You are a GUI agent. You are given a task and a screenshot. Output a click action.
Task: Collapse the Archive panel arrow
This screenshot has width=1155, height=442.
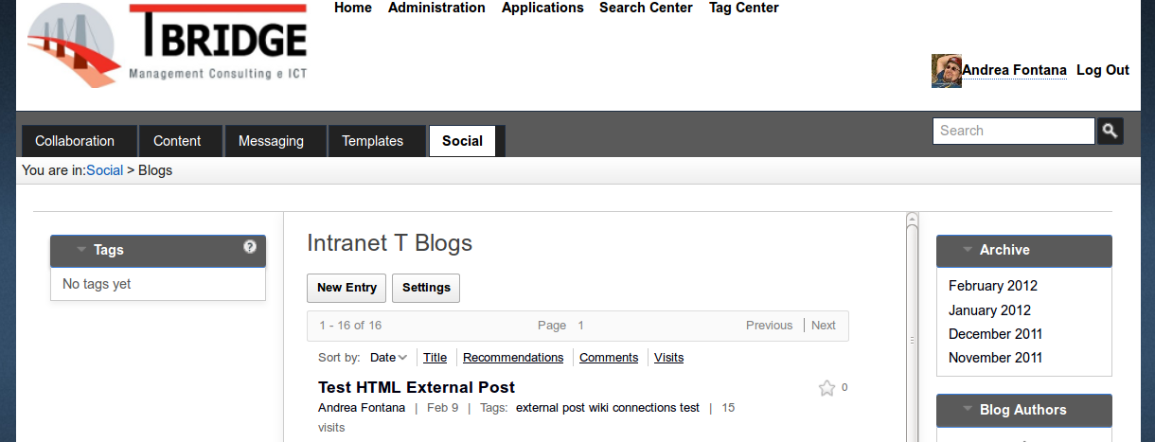pyautogui.click(x=968, y=250)
